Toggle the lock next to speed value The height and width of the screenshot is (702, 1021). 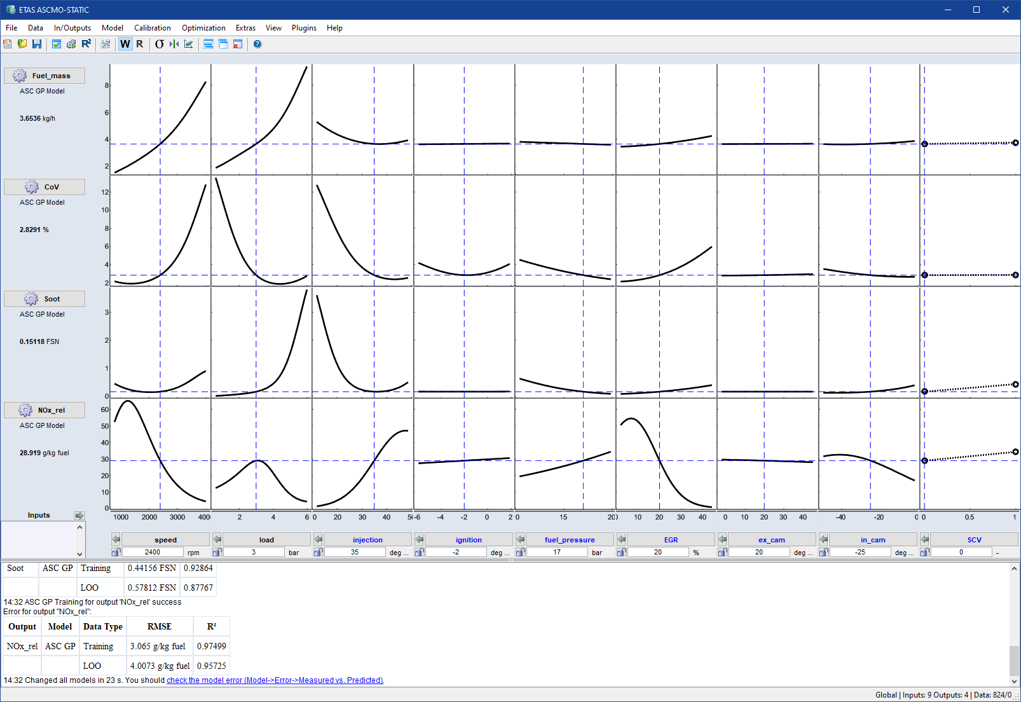[116, 552]
